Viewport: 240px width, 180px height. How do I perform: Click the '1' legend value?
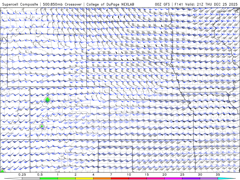click(x=58, y=175)
